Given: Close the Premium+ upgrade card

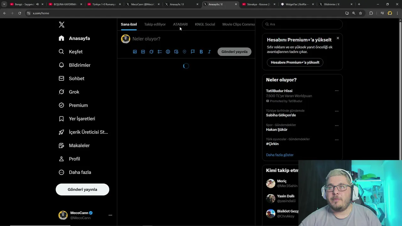Looking at the screenshot, I should (338, 38).
